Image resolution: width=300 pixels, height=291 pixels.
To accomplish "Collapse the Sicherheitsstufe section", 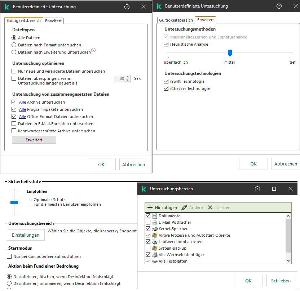I will point(6,182).
